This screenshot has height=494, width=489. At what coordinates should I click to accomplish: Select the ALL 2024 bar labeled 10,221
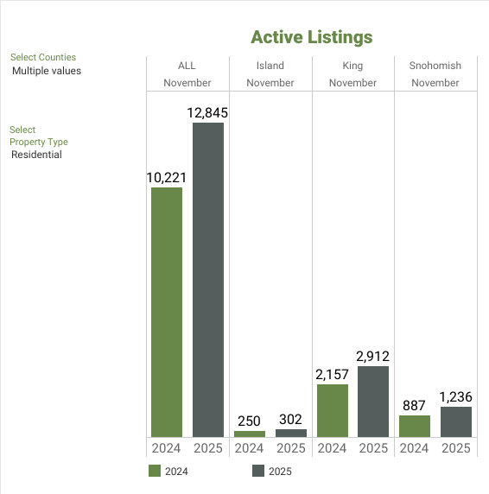(167, 313)
